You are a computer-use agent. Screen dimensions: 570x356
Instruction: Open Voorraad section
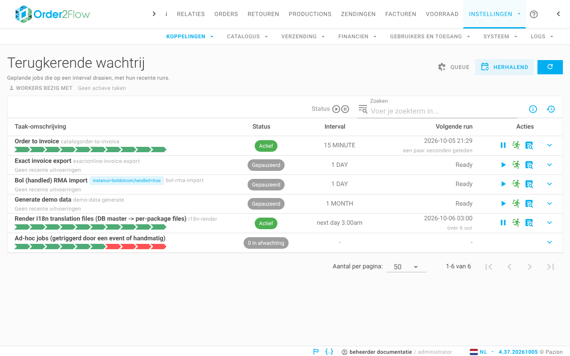[x=442, y=14]
